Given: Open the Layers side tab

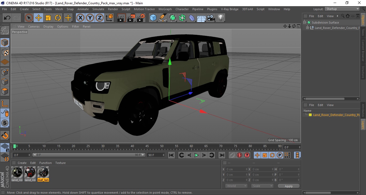Looking at the screenshot, I should click(363, 125).
